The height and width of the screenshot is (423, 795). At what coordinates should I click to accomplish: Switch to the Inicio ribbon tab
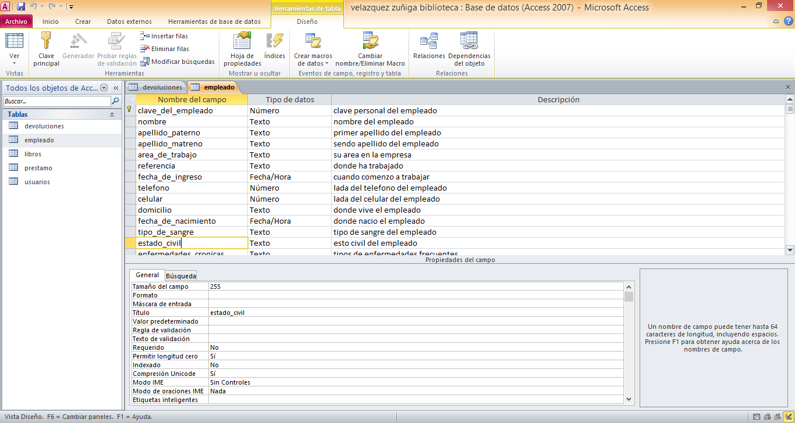coord(51,21)
